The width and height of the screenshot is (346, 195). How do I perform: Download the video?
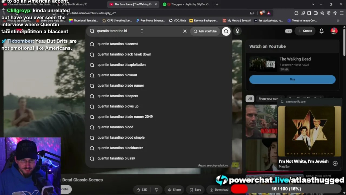(219, 190)
